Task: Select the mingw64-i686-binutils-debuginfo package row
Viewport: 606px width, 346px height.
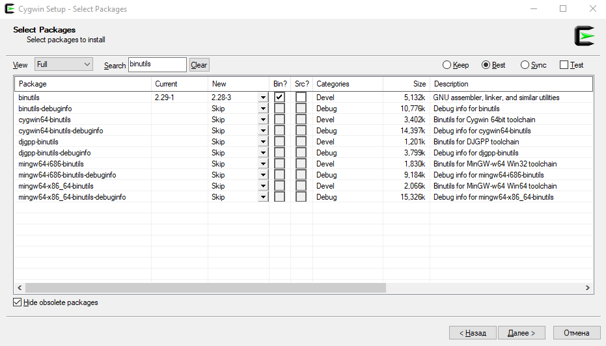Action: 303,175
